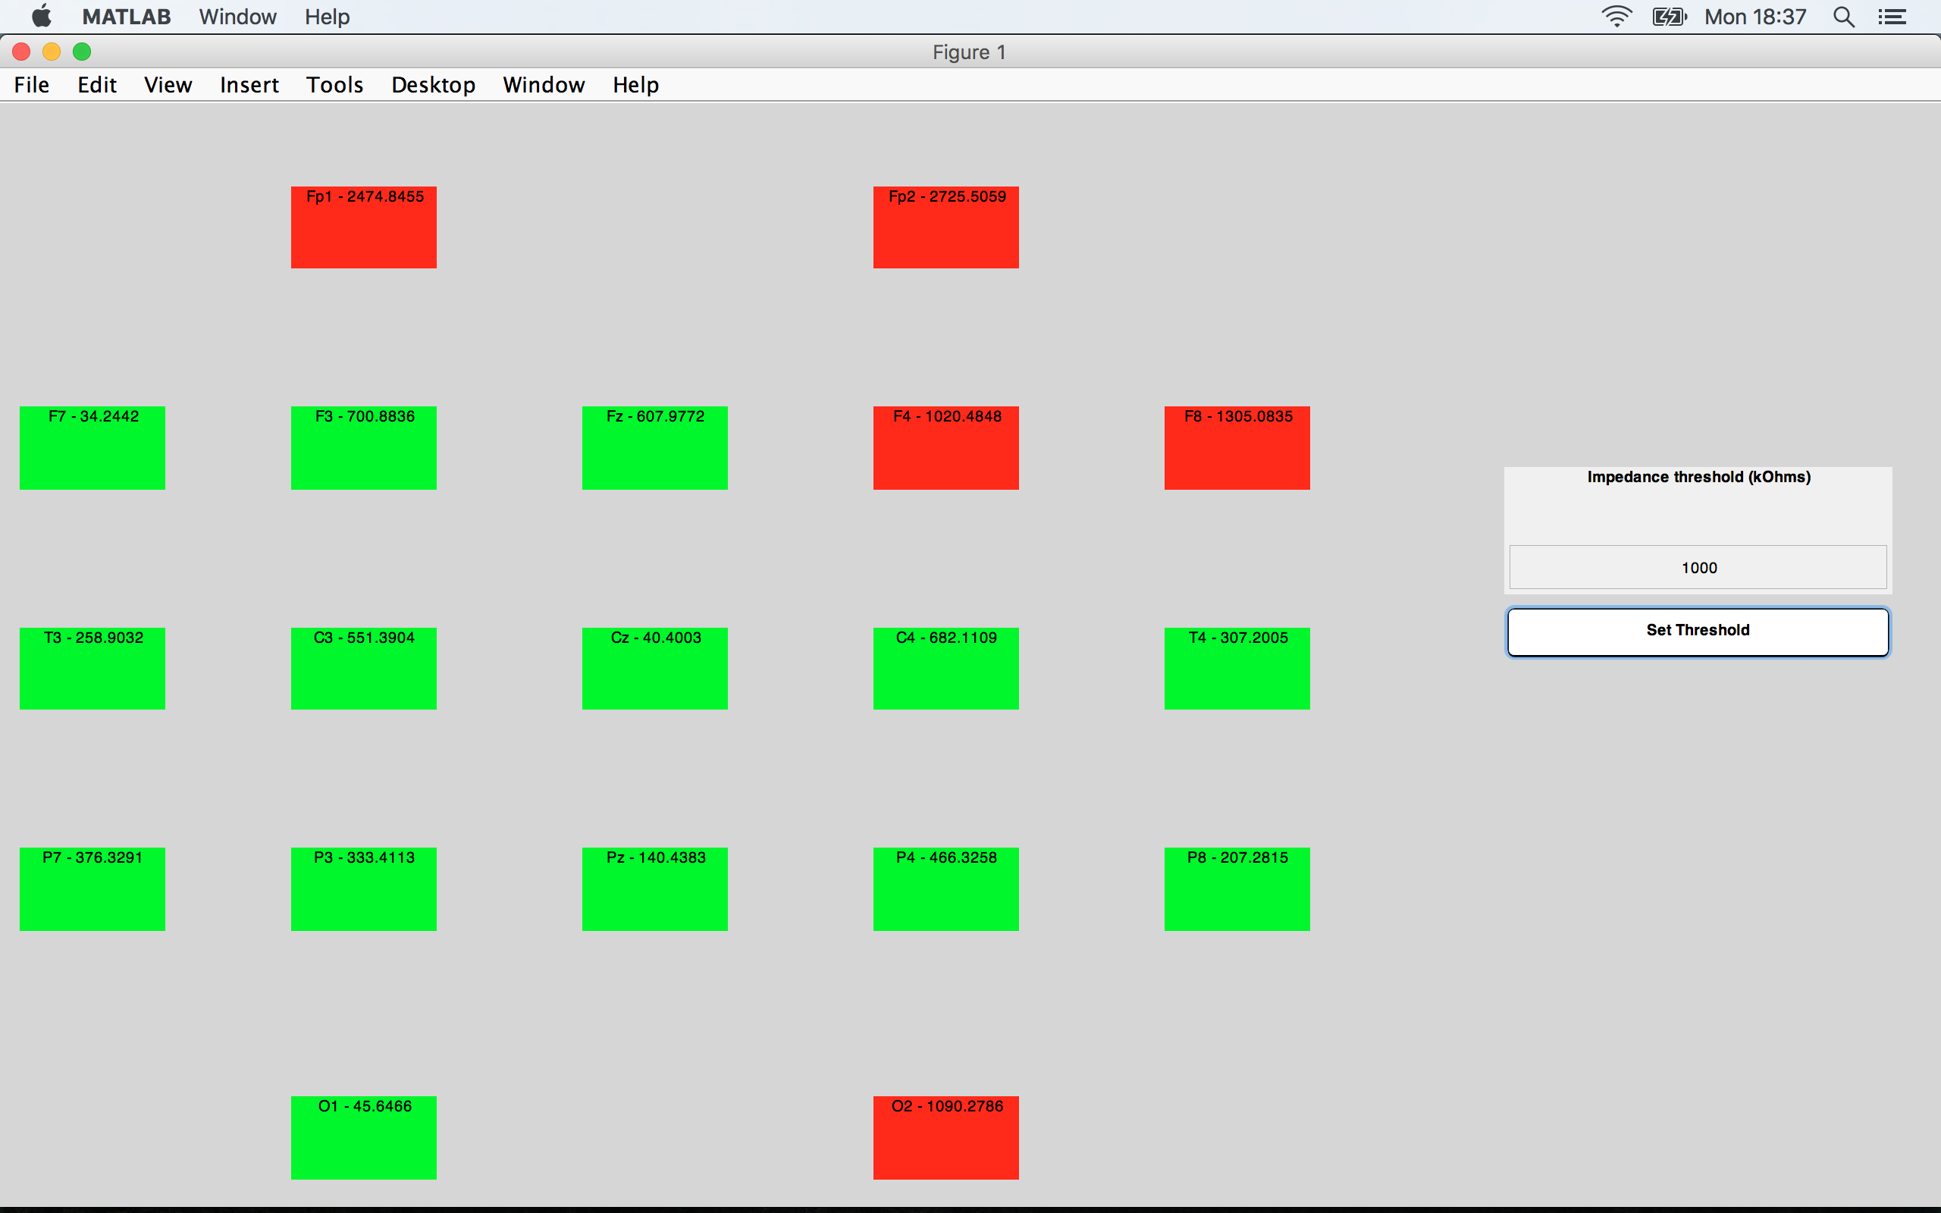The image size is (1941, 1213).
Task: Click the Fp2 red impedance box
Action: tap(945, 228)
